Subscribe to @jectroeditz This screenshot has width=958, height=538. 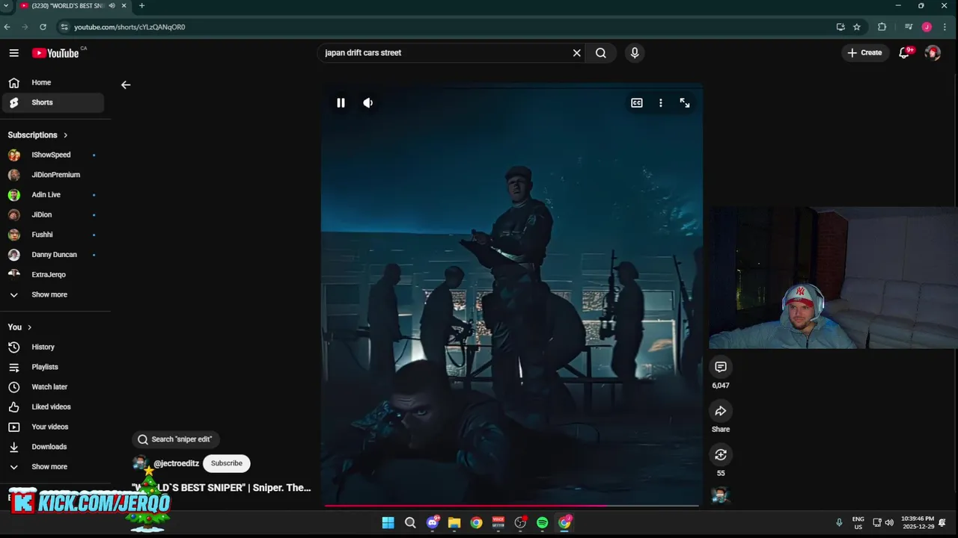(226, 463)
